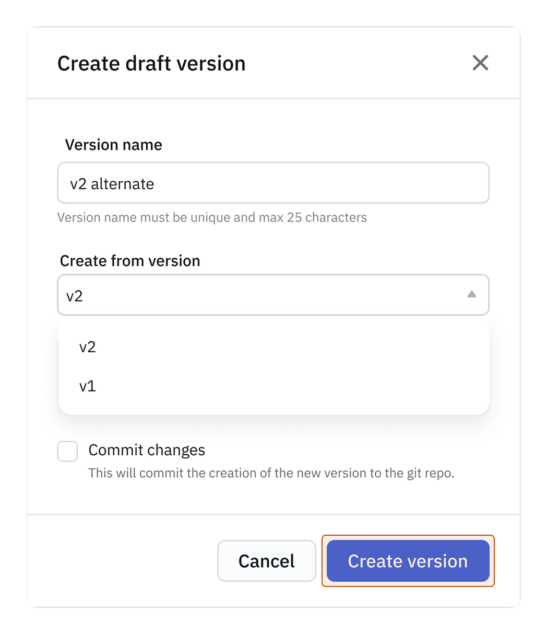Click the Create from version label
Viewport: 547px width, 634px height.
(130, 261)
